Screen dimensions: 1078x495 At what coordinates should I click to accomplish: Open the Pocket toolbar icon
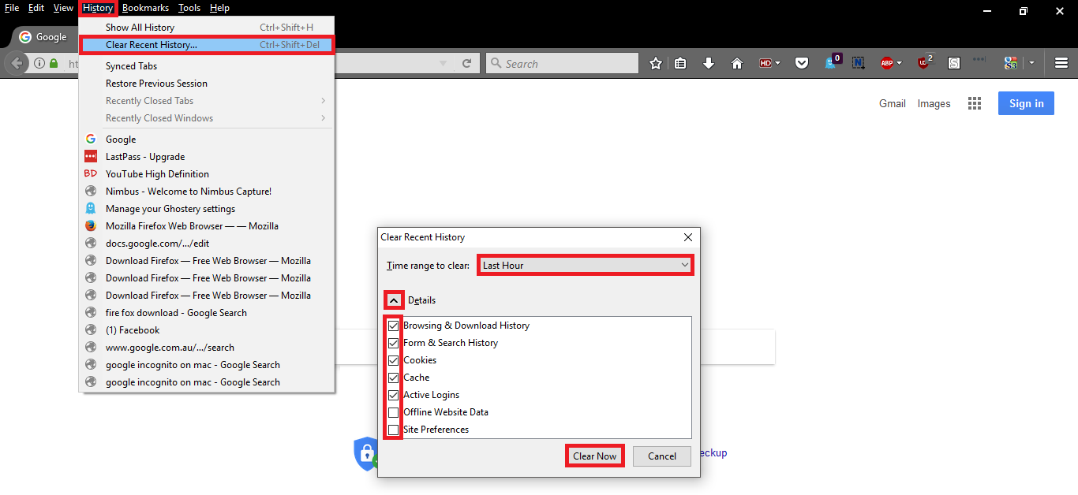802,64
